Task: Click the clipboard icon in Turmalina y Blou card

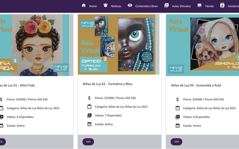Action: [89, 107]
